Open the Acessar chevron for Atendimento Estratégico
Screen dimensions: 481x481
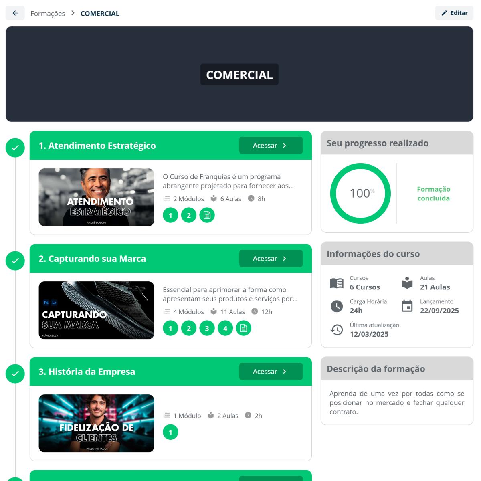coord(285,145)
